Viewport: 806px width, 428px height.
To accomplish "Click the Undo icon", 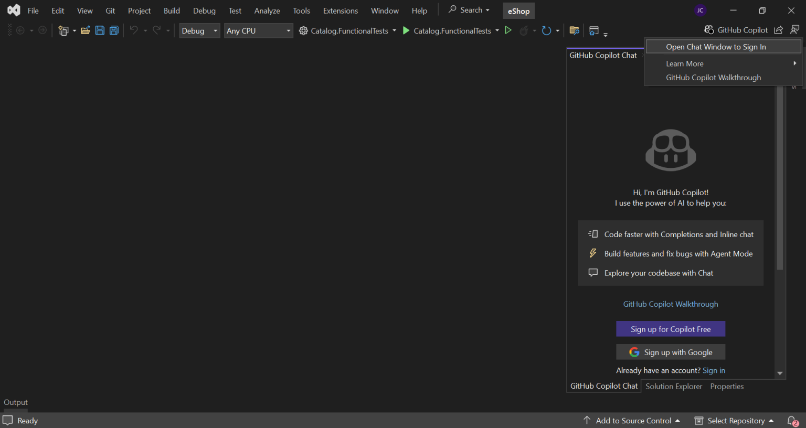I will [134, 30].
